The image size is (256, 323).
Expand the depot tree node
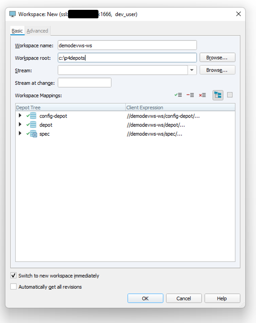pos(20,124)
